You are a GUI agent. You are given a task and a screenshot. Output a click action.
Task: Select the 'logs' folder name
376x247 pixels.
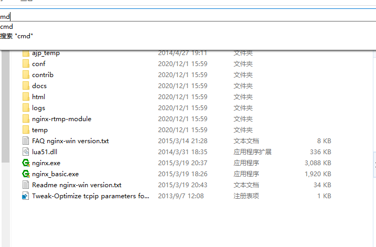(38, 108)
